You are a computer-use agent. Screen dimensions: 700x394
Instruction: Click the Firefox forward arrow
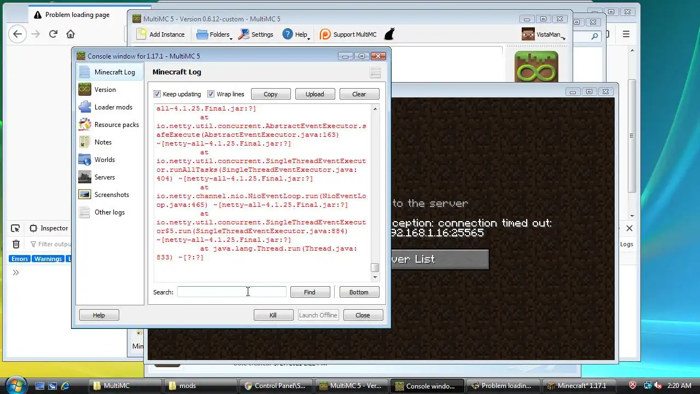click(x=36, y=34)
